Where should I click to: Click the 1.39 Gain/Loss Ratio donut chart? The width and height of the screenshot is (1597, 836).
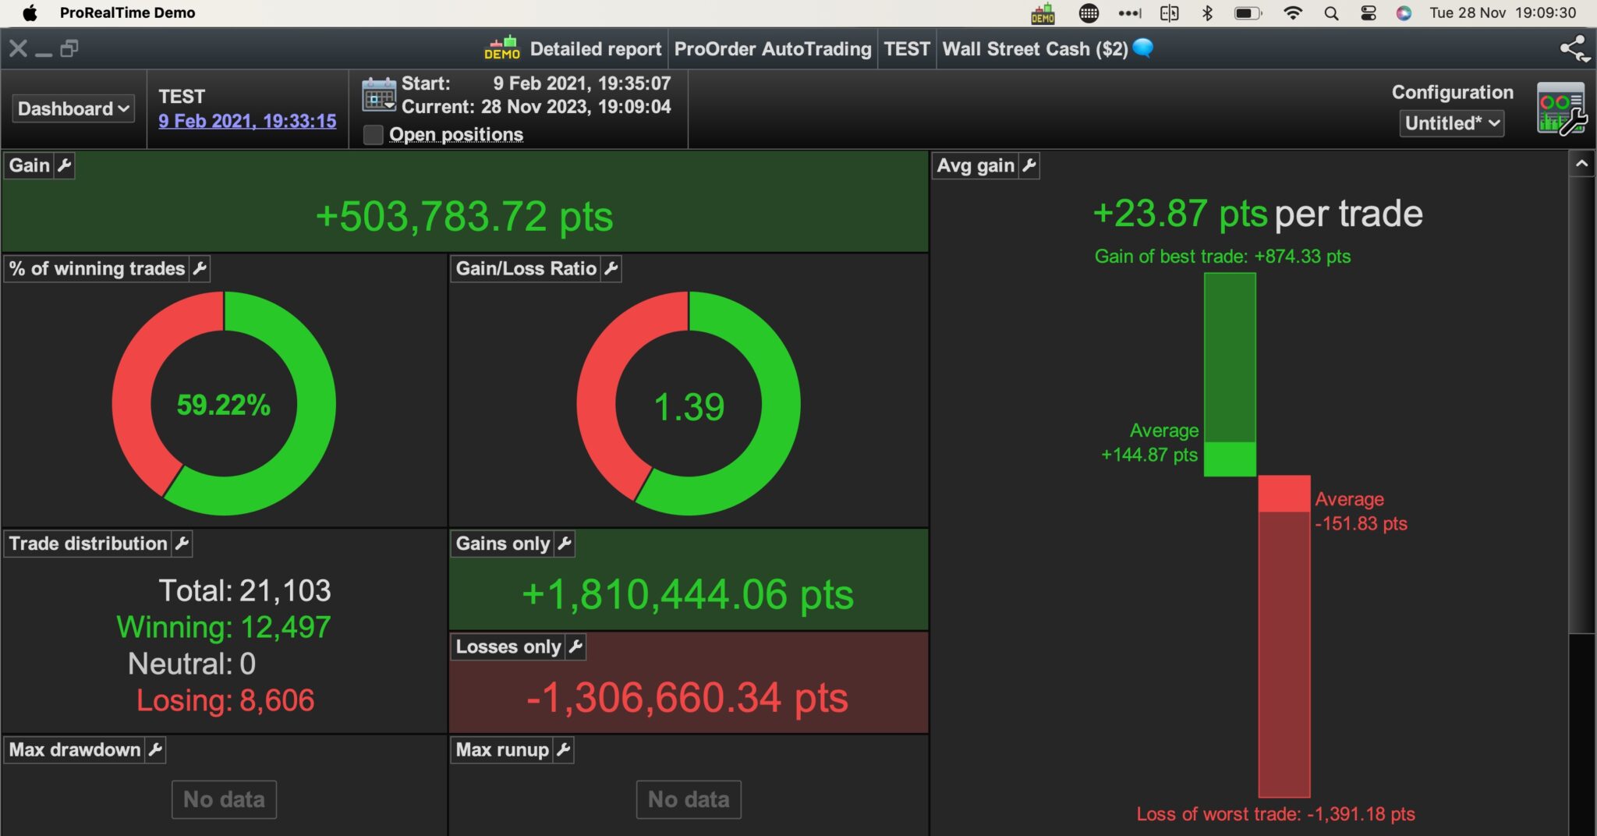pos(689,403)
